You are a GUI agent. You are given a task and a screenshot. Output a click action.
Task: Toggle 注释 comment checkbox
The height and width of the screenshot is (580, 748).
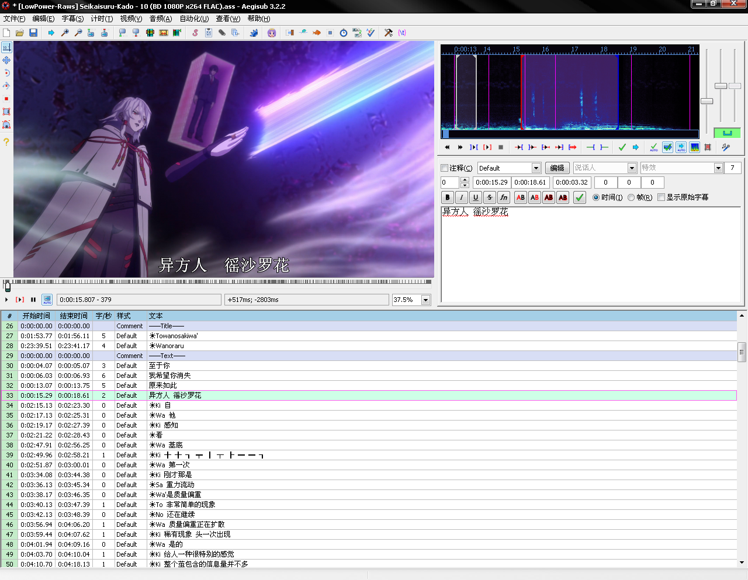click(x=444, y=168)
